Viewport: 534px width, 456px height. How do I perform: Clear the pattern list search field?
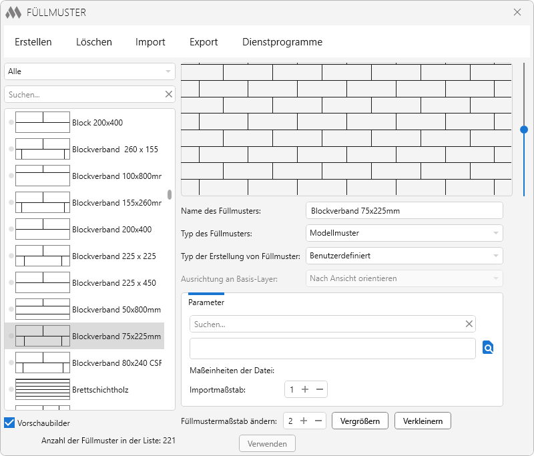coord(169,95)
